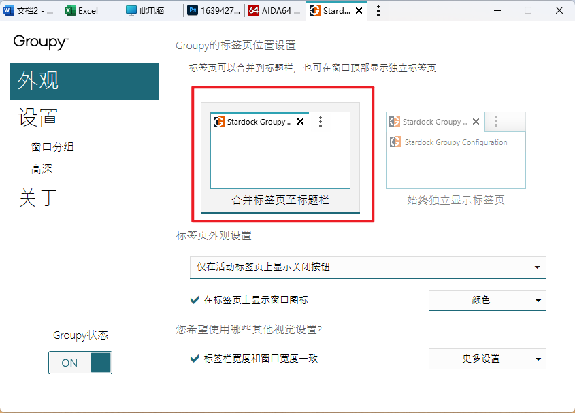Open the 关于 page in the sidebar
The width and height of the screenshot is (575, 413).
(x=39, y=198)
